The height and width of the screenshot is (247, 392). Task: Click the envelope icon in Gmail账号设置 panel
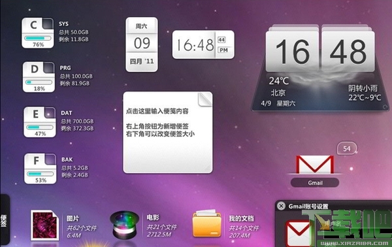299,233
